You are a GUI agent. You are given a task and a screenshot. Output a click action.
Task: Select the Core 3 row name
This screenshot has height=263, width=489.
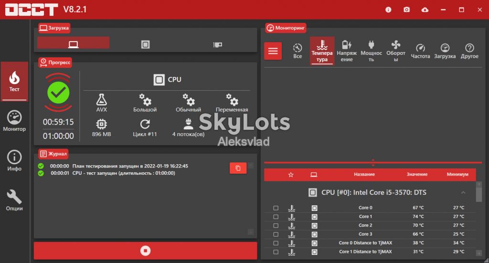point(365,234)
